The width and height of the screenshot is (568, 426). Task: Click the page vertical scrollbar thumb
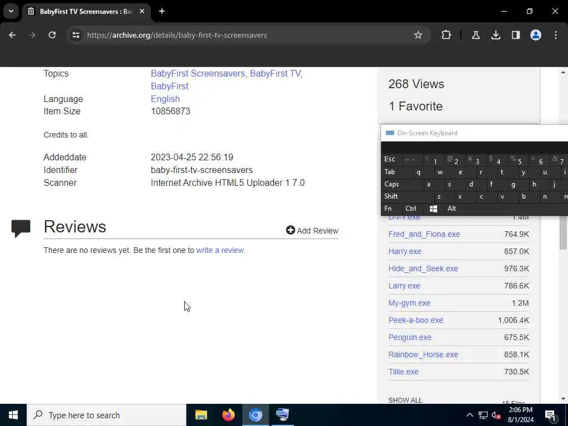tap(563, 232)
